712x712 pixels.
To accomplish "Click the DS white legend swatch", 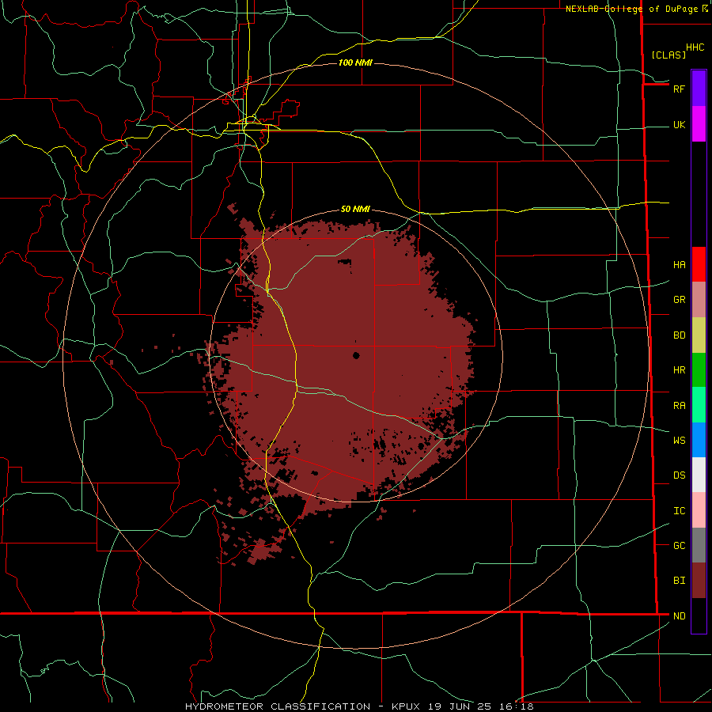I will (x=699, y=475).
